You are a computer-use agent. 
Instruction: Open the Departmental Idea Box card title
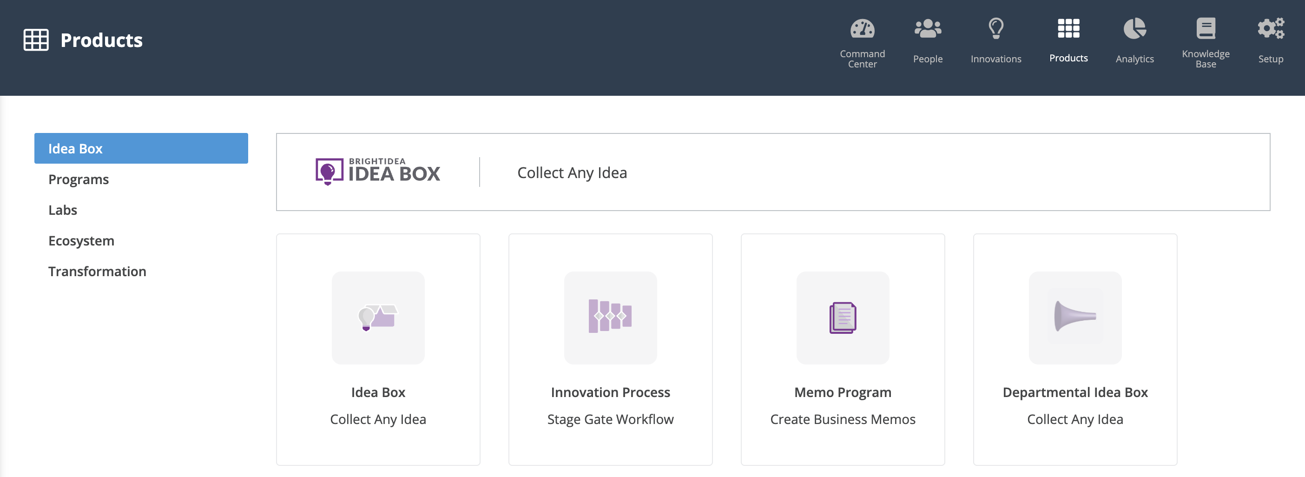click(x=1075, y=392)
